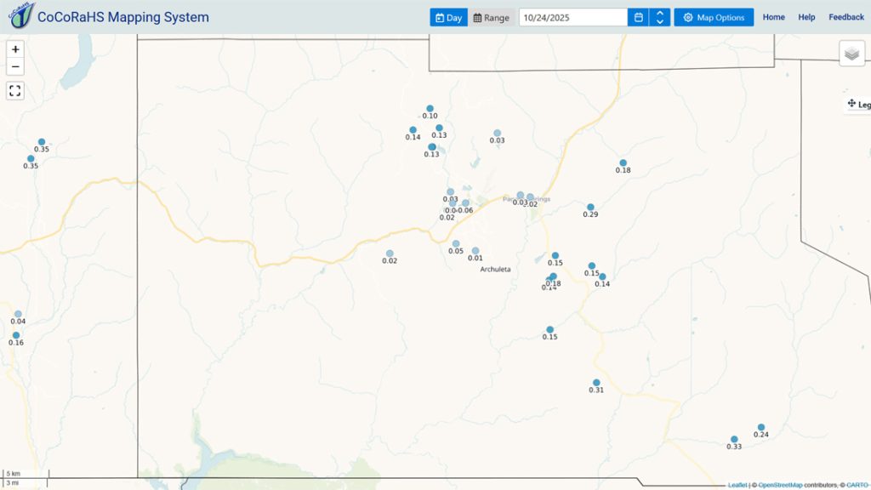Viewport: 871px width, 490px height.
Task: Open the Help menu item
Action: coord(806,17)
